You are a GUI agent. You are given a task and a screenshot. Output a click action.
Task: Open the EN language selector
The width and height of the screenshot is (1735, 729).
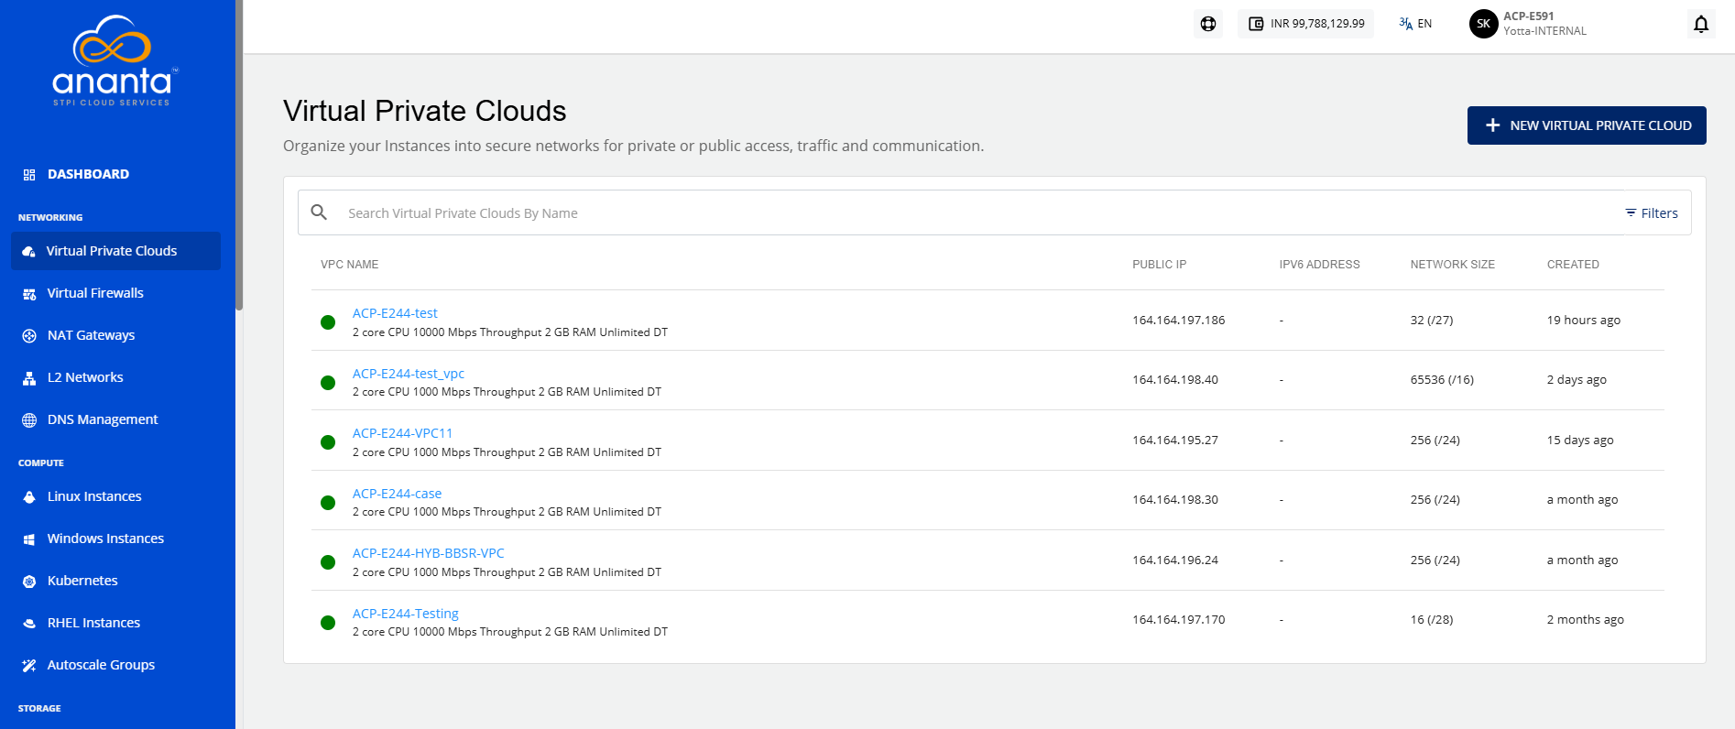(x=1415, y=24)
